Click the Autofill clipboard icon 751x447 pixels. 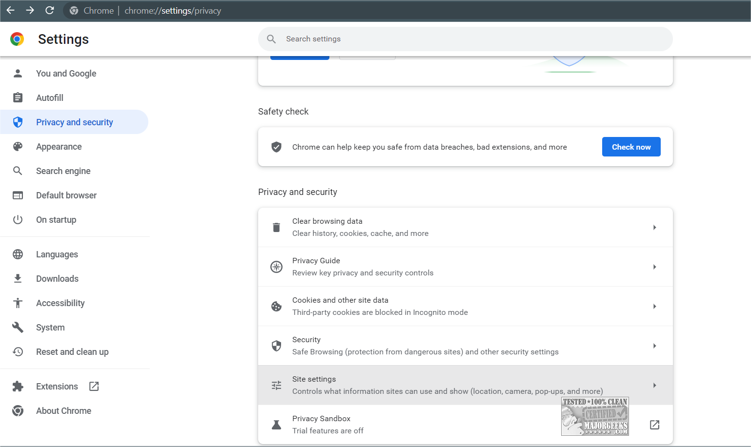pyautogui.click(x=18, y=97)
